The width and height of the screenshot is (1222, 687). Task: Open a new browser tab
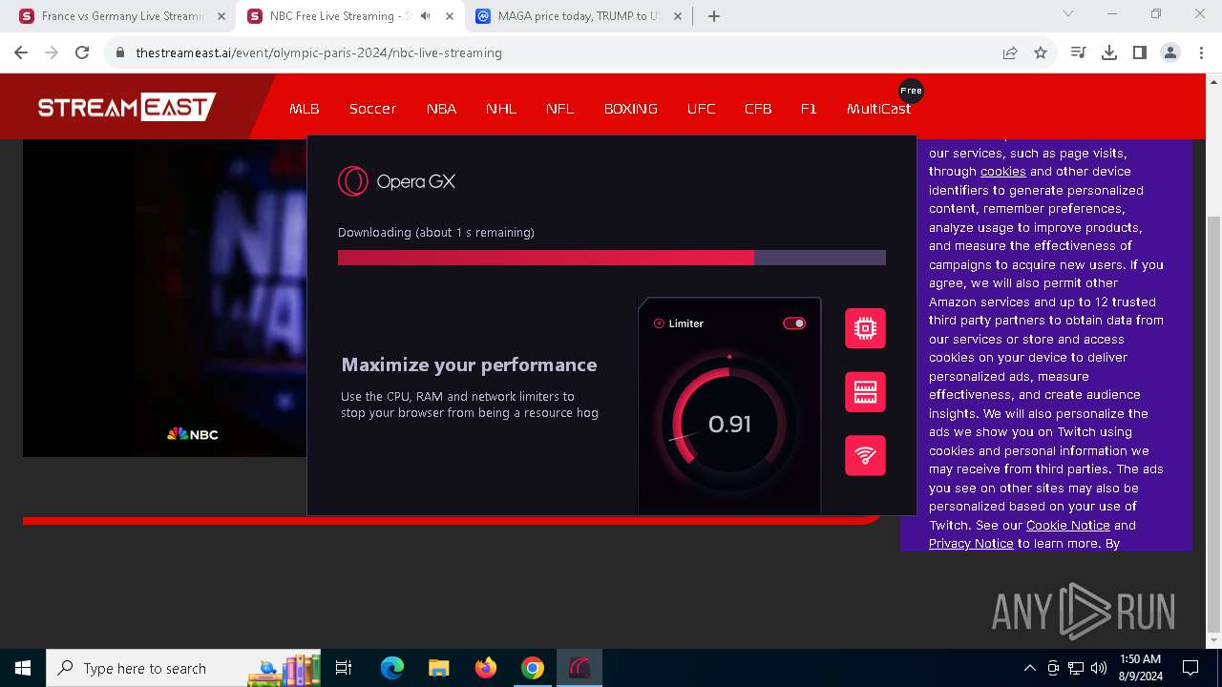(714, 16)
